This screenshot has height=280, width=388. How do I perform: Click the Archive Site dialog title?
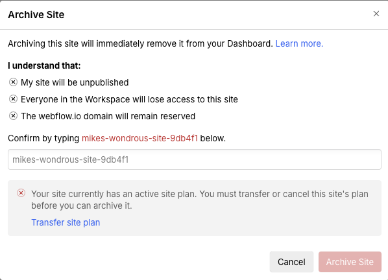pos(36,14)
